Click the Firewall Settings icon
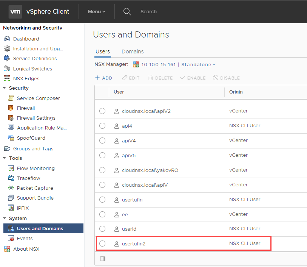 [11, 118]
